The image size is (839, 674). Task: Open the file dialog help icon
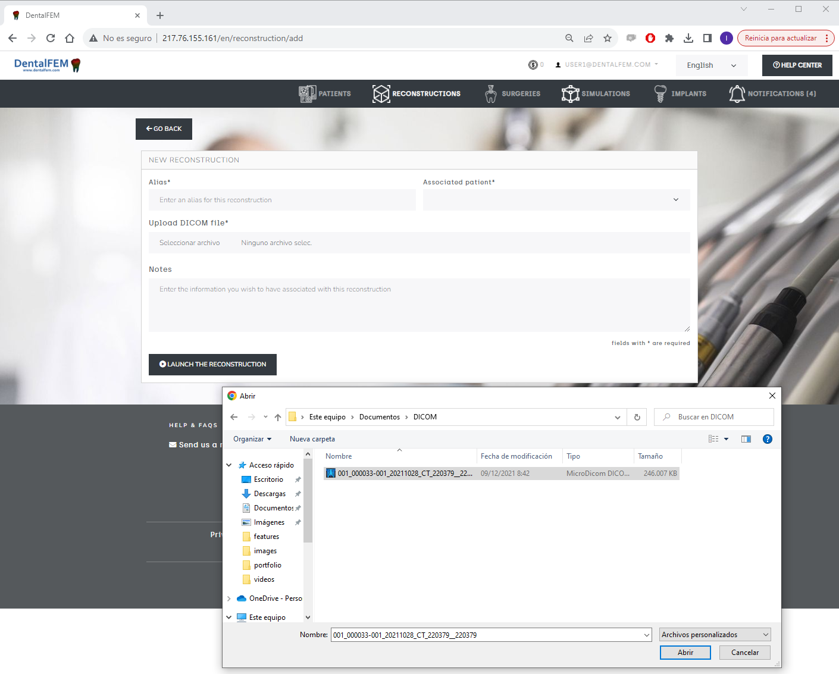(767, 439)
